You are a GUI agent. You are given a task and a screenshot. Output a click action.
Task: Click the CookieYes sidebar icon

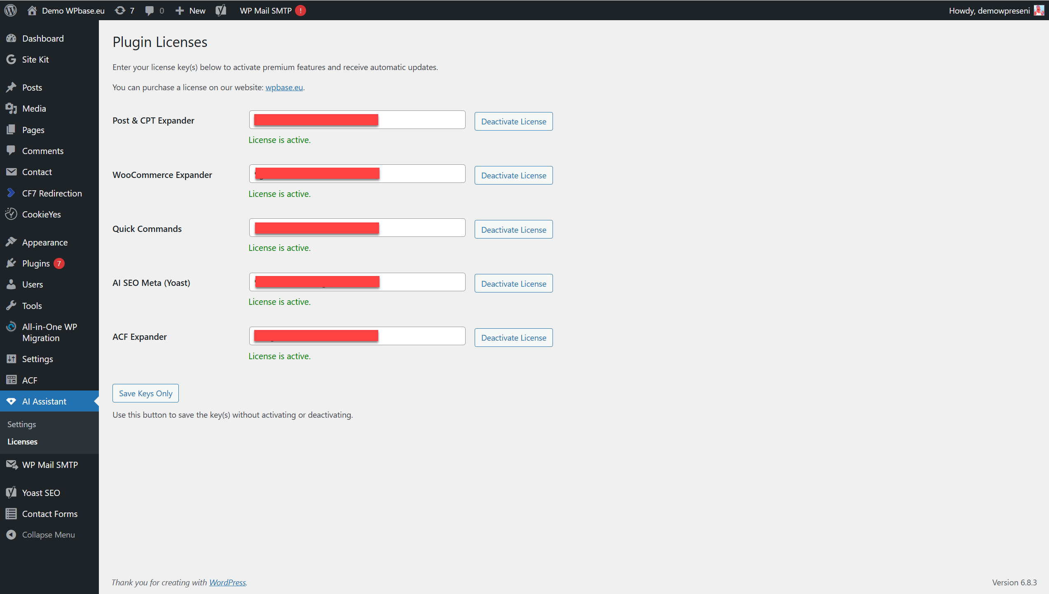11,214
